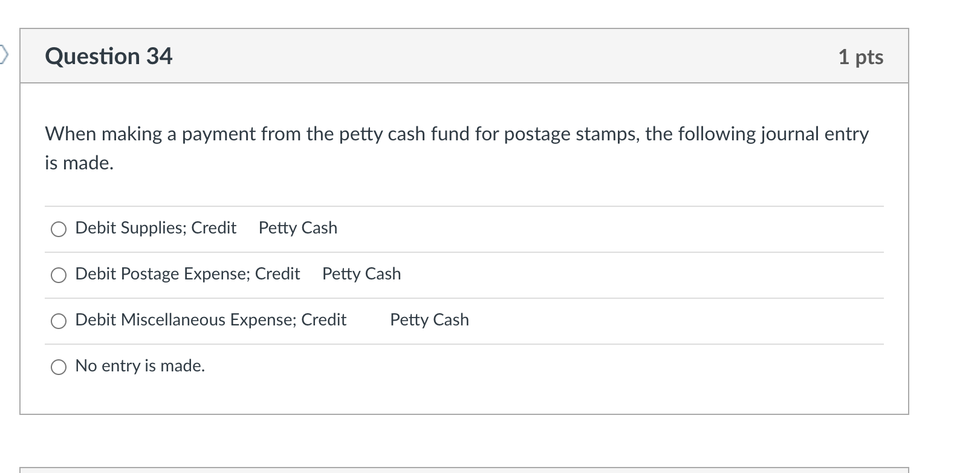Click the next question box below

pyautogui.click(x=464, y=469)
